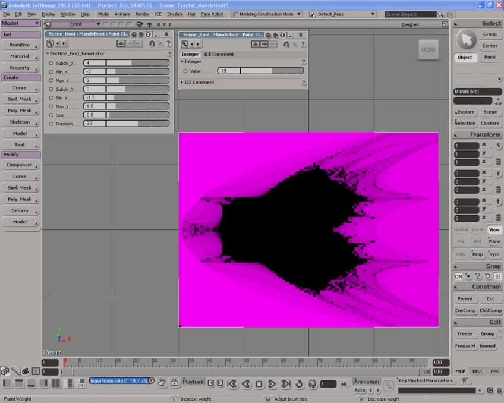Viewport: 504px width, 403px height.
Task: Toggle Snap ON button
Action: click(458, 276)
